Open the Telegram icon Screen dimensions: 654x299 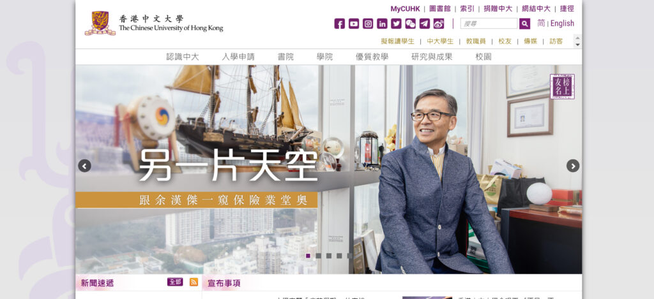pyautogui.click(x=425, y=24)
